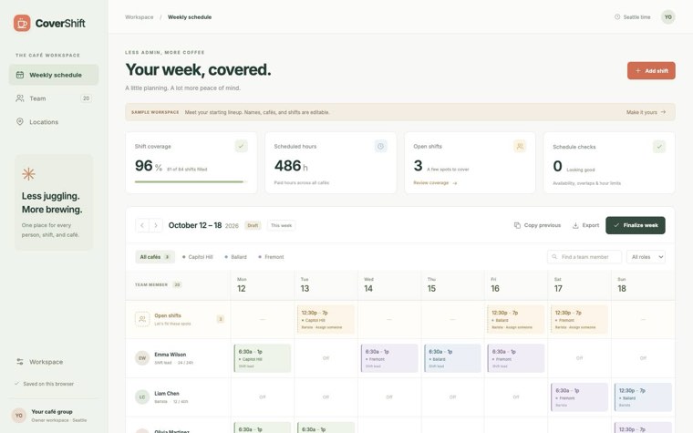Viewport: 693px width, 433px height.
Task: Open Saturday's open shift at Fremont
Action: pyautogui.click(x=579, y=319)
